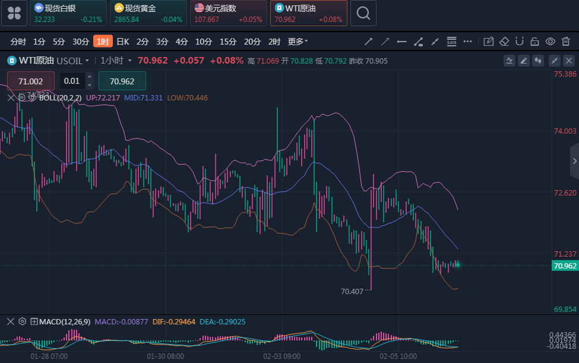Click the green 70.962 buy price button
The image size is (579, 363).
pos(122,81)
